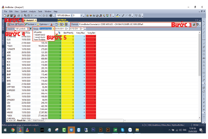This screenshot has height=139, width=208.
Task: Switch to the Analysis1 tab
Action: 30,20
